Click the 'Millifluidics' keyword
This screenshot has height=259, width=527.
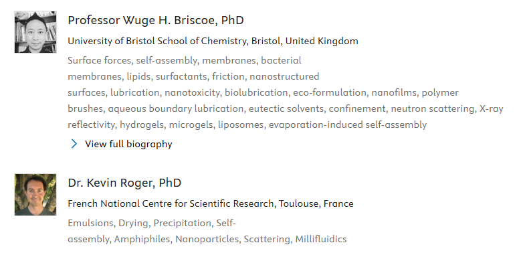[x=321, y=239]
